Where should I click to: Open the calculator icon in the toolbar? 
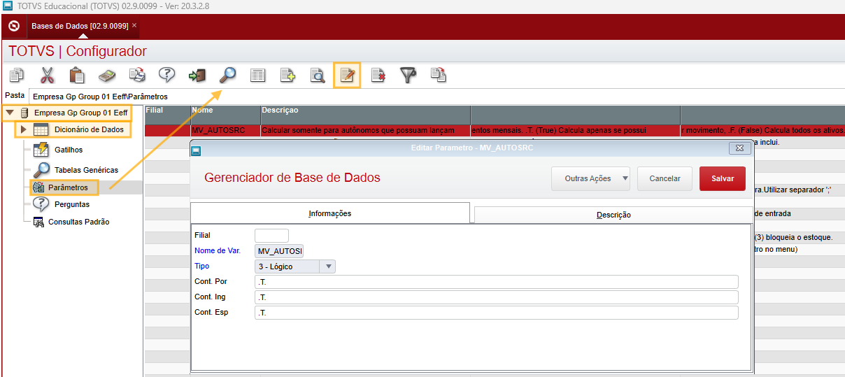tap(107, 75)
